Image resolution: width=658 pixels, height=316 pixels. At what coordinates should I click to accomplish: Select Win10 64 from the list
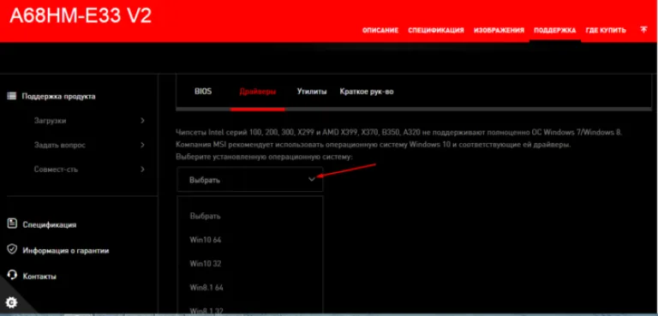pos(206,240)
